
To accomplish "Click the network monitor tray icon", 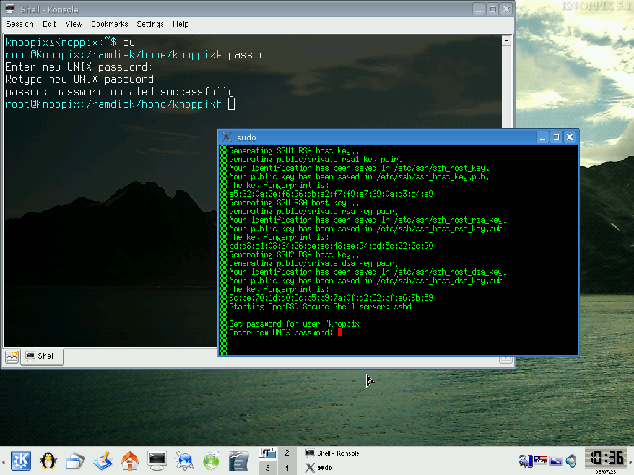I will 526,460.
